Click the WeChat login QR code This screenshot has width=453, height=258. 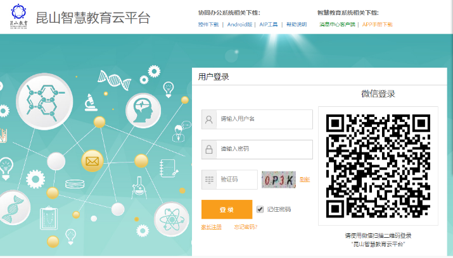pos(378,166)
